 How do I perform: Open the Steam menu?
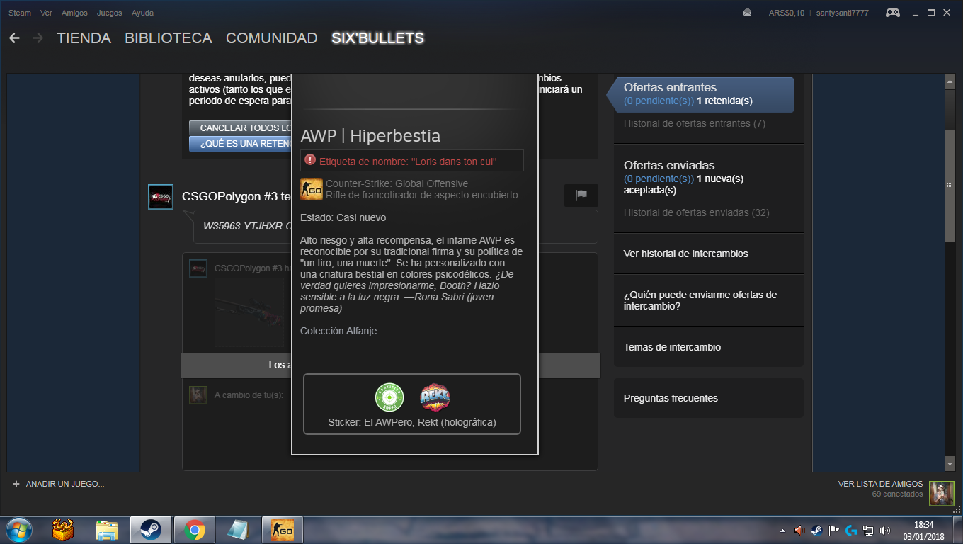pos(20,13)
